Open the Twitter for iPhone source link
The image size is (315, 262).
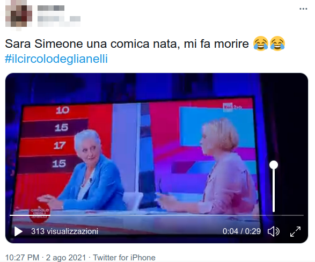(124, 257)
